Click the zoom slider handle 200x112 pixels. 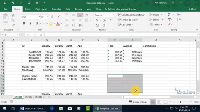181,102
